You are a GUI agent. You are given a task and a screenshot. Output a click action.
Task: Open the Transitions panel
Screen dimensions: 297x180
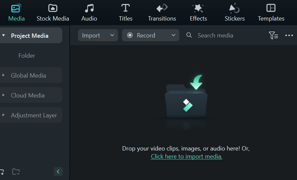point(162,13)
